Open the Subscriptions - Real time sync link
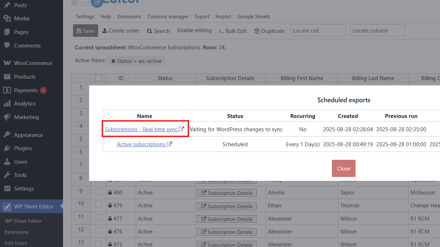Screen dimensions: 440x247 coord(145,129)
